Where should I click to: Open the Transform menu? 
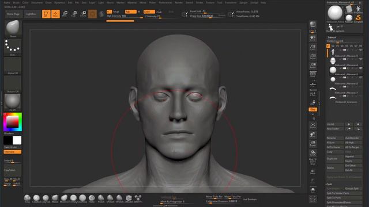[x=231, y=2]
